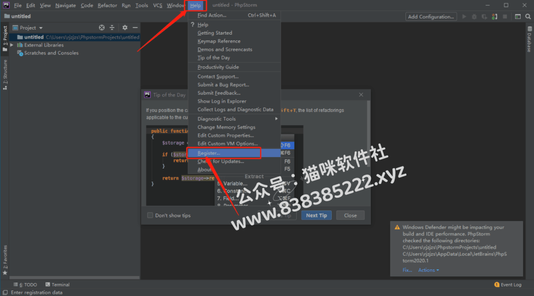Expand External Libraries node
Screen dimensions: 534x296
pyautogui.click(x=12, y=45)
